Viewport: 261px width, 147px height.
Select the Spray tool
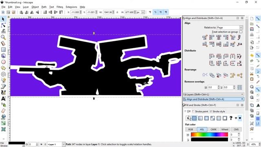3,105
